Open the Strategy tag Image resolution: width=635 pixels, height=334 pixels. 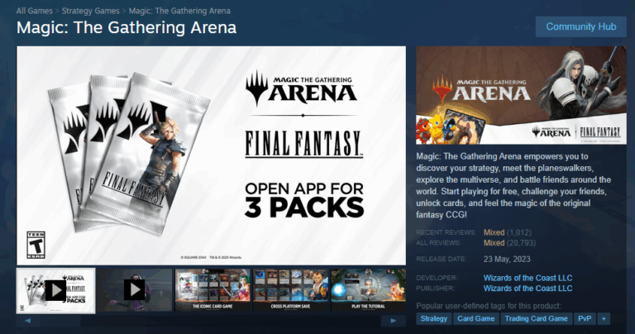[434, 319]
